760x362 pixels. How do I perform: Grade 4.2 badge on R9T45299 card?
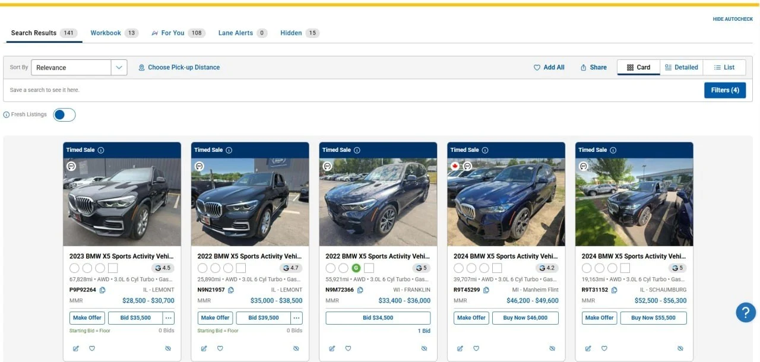pyautogui.click(x=547, y=268)
